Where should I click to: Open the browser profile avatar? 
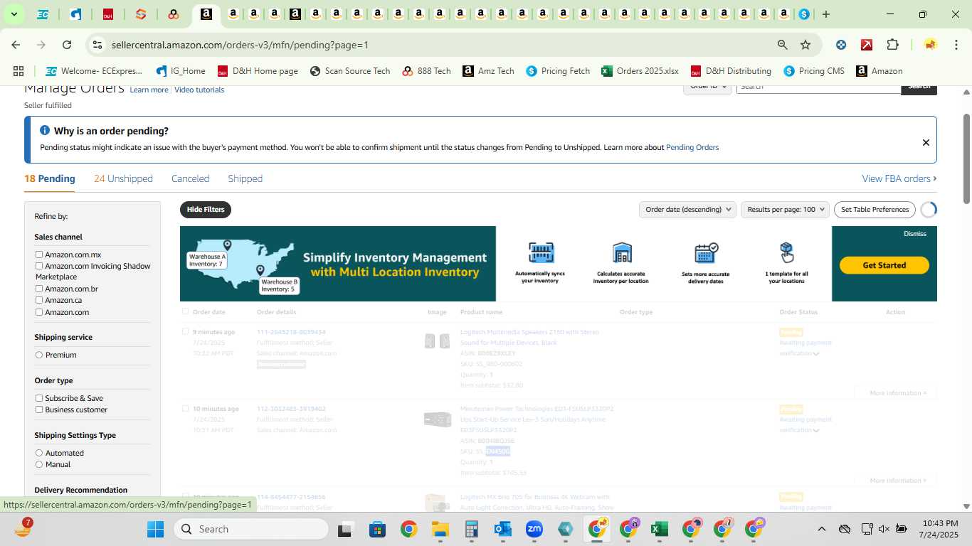pos(930,45)
